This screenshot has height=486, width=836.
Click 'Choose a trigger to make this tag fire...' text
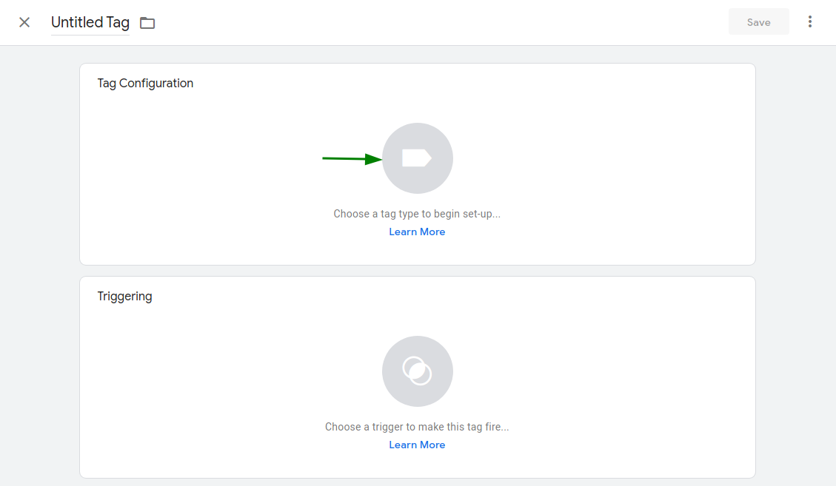point(417,427)
